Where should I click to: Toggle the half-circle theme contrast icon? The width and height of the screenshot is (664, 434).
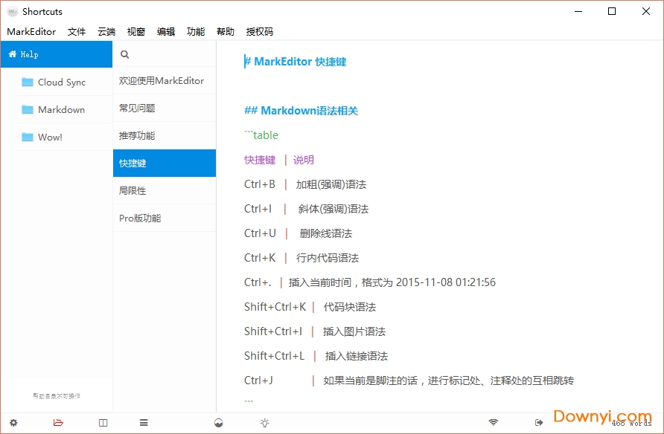point(219,423)
